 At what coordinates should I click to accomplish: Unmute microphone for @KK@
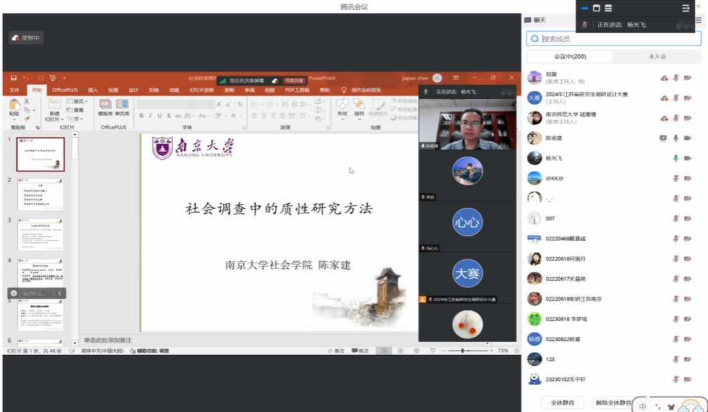pos(676,179)
